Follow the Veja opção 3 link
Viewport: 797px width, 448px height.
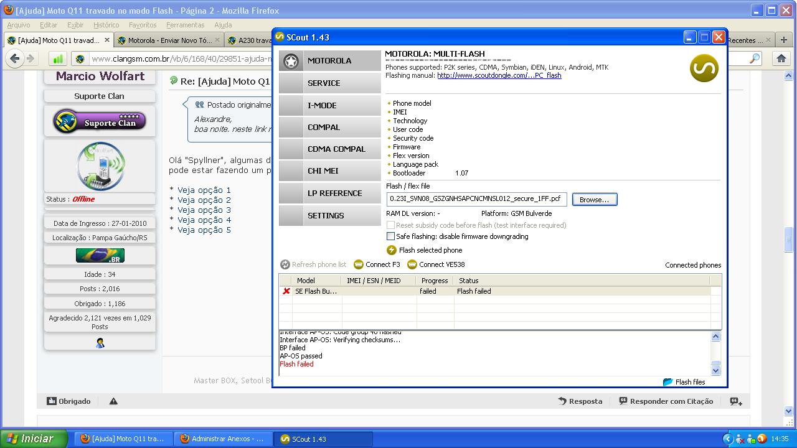204,210
